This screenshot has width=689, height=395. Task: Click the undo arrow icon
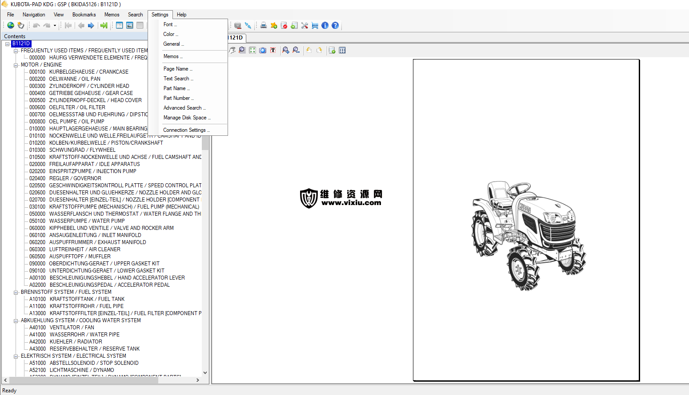36,25
